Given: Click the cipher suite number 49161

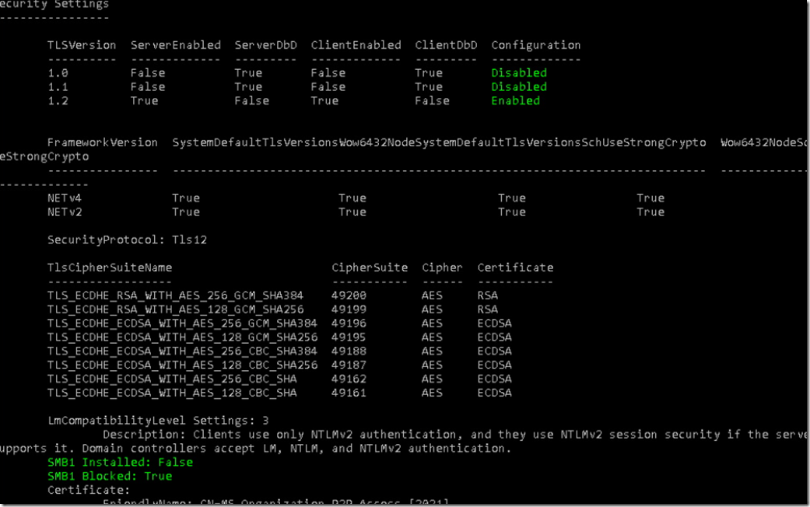Looking at the screenshot, I should coord(349,393).
